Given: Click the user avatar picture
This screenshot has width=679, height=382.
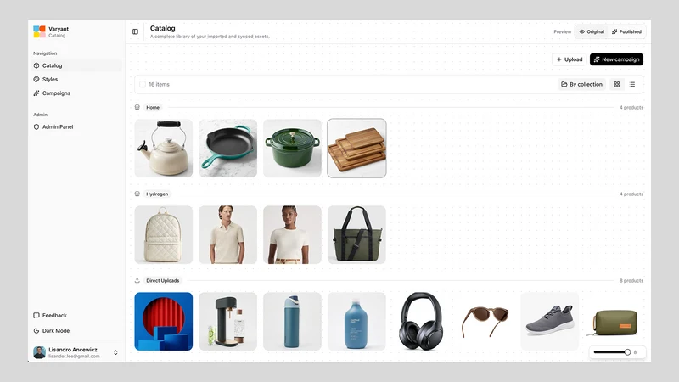Looking at the screenshot, I should tap(39, 352).
